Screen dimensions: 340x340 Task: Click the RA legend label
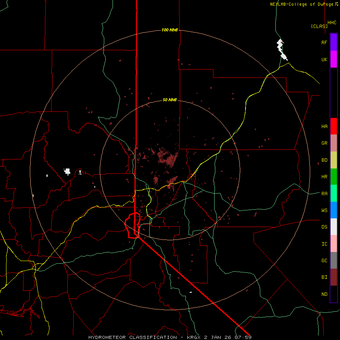[x=324, y=193]
